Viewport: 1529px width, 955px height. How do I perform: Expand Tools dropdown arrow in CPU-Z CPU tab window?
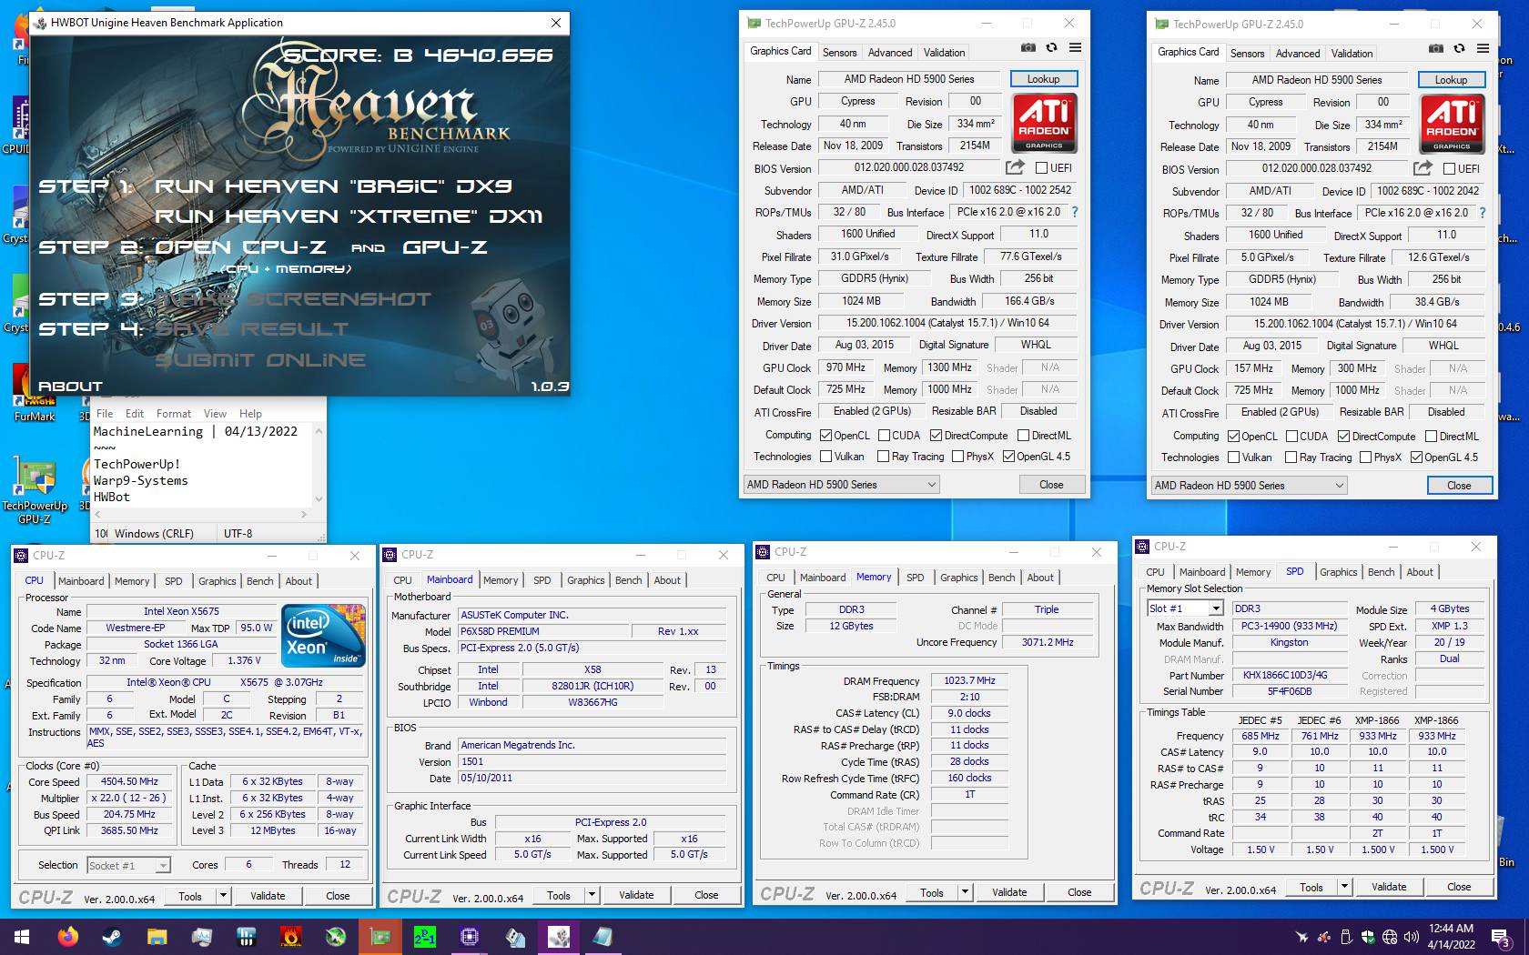[223, 896]
